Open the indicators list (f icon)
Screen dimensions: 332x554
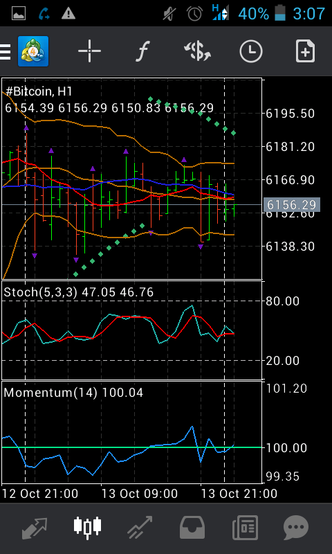(143, 51)
